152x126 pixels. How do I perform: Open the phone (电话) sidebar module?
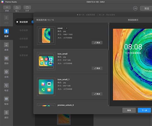point(6,85)
